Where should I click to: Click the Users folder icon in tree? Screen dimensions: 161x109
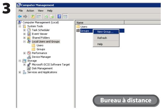33,45
